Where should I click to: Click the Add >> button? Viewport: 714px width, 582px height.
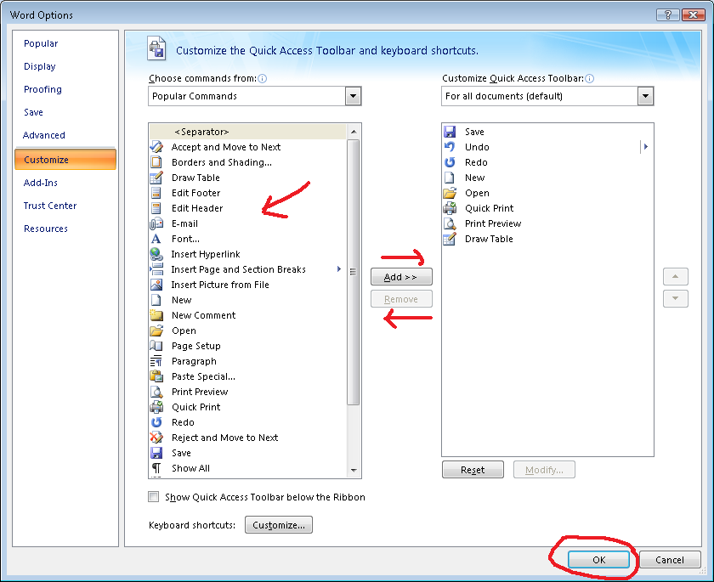401,277
